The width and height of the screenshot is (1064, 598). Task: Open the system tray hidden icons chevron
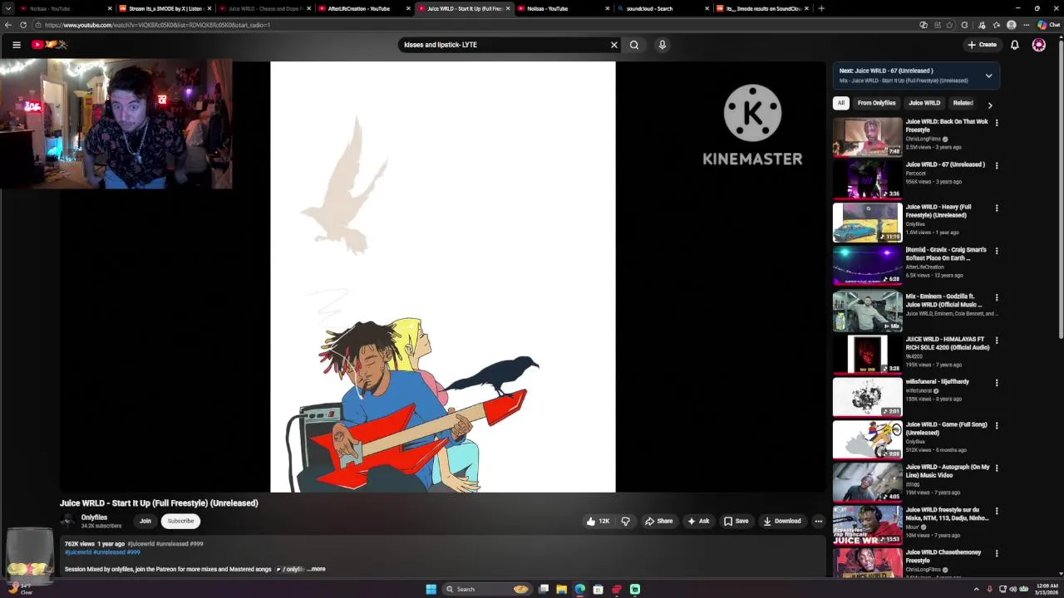click(x=977, y=590)
